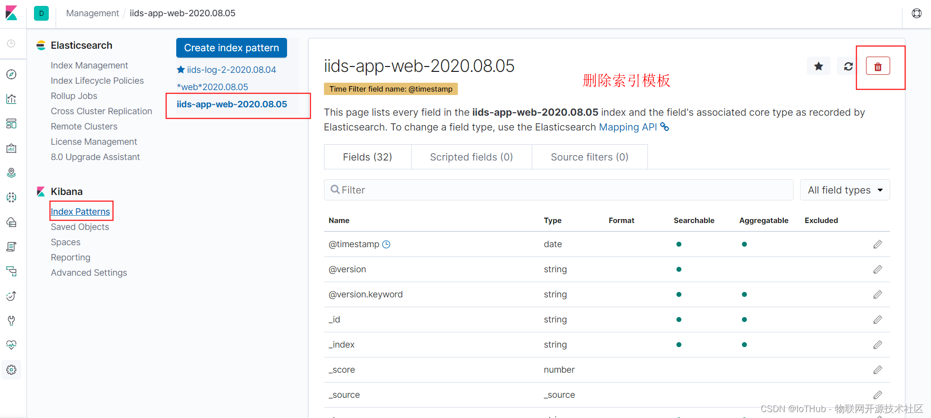This screenshot has width=931, height=418.
Task: Delete index pattern with red trash icon
Action: (x=878, y=66)
